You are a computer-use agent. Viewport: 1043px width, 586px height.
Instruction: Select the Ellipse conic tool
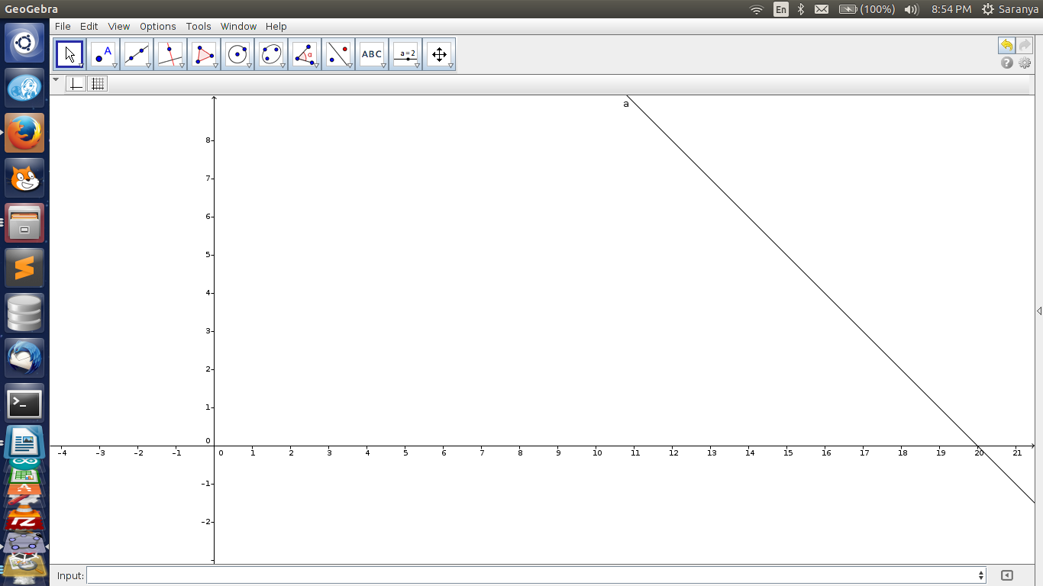[271, 54]
